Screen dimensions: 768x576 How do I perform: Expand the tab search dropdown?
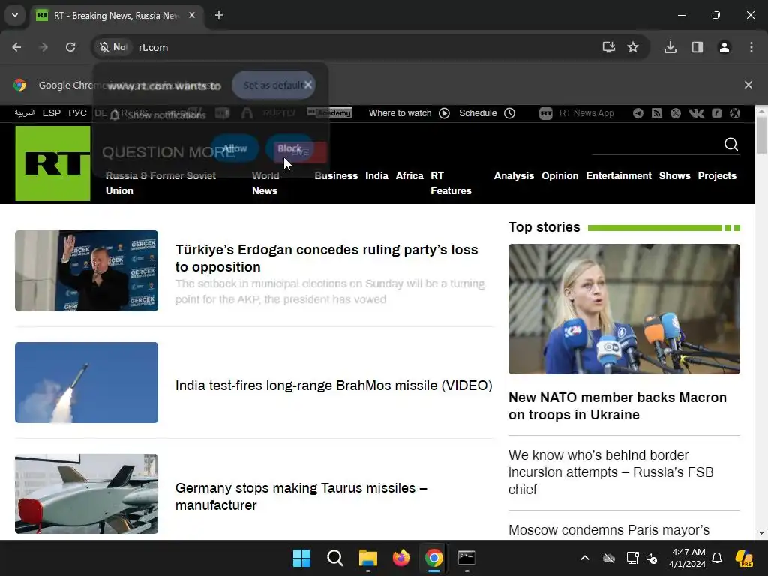15,15
